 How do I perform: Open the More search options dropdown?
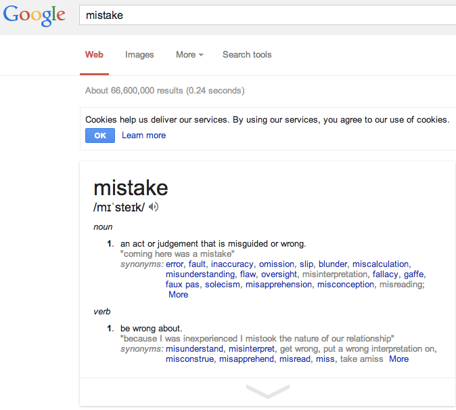click(189, 55)
